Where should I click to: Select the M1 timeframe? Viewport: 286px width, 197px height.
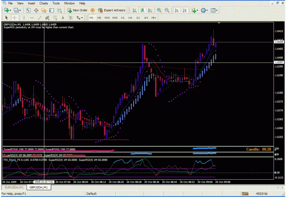coord(92,18)
